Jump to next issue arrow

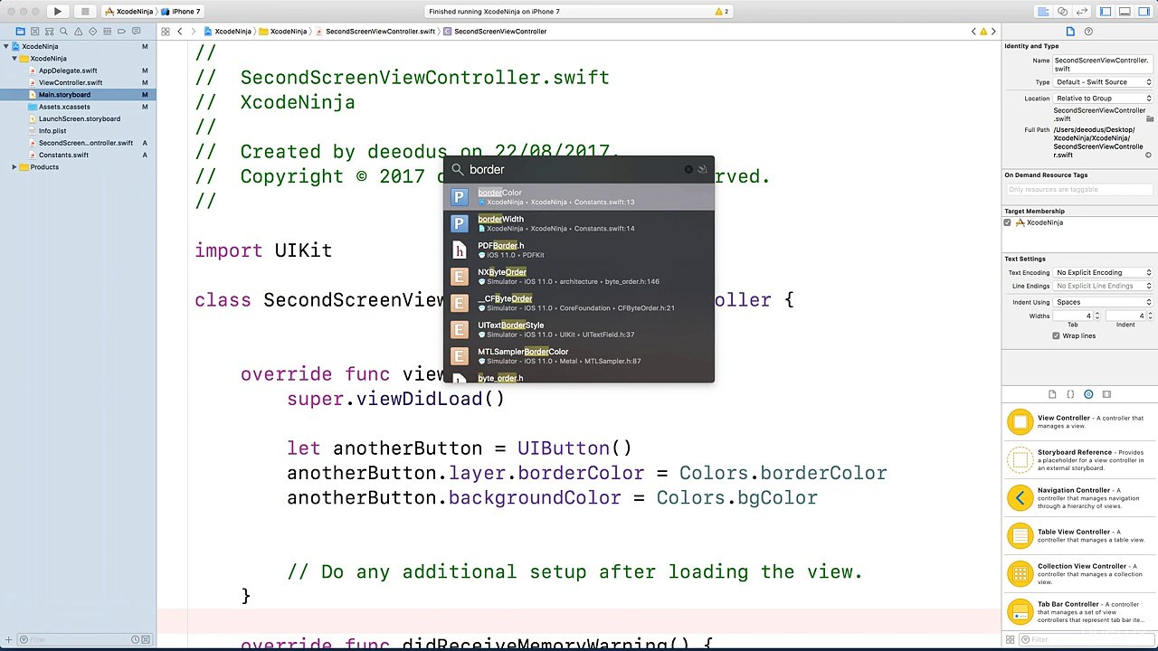coord(994,32)
